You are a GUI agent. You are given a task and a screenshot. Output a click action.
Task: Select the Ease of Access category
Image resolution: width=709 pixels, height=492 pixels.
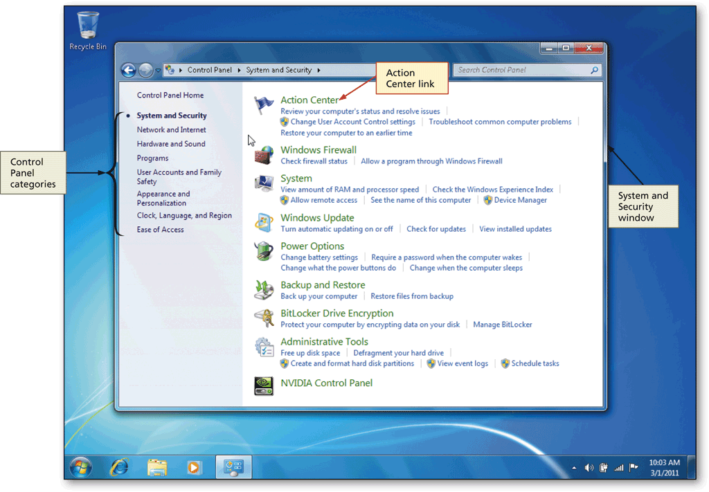point(160,230)
